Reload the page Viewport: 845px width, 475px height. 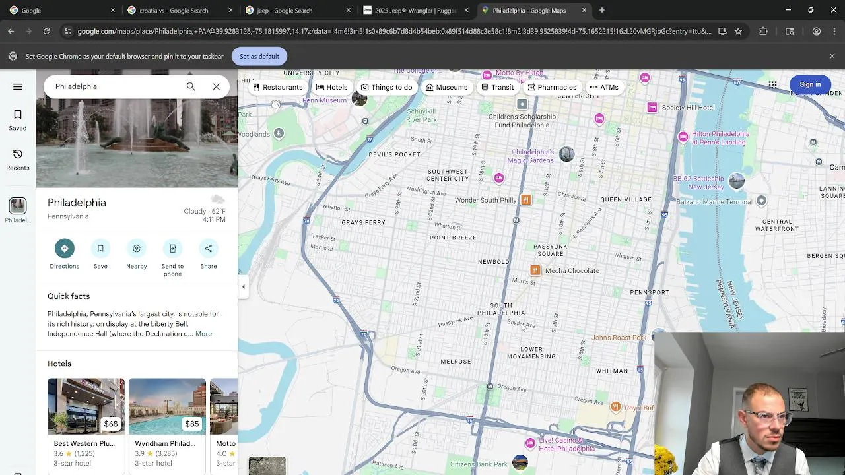tap(46, 31)
